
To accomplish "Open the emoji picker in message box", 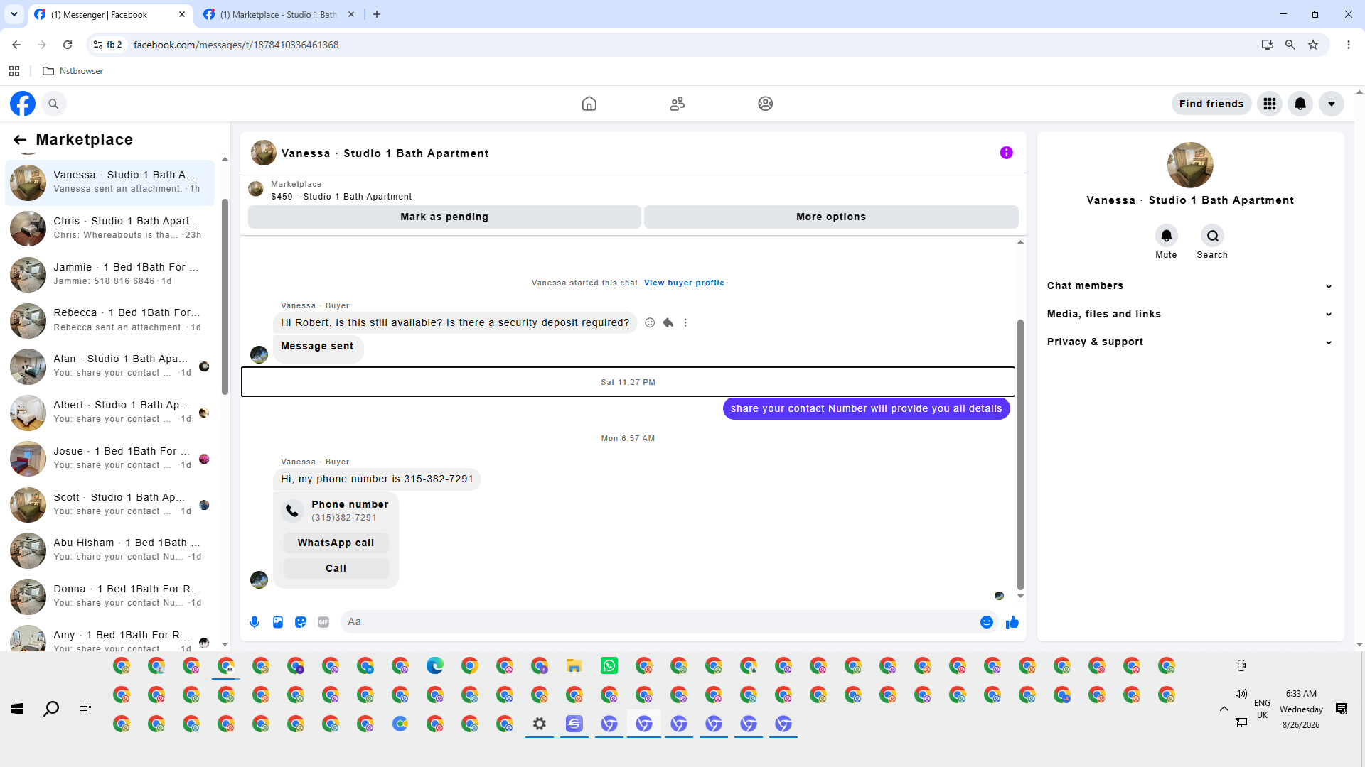I will tap(986, 622).
